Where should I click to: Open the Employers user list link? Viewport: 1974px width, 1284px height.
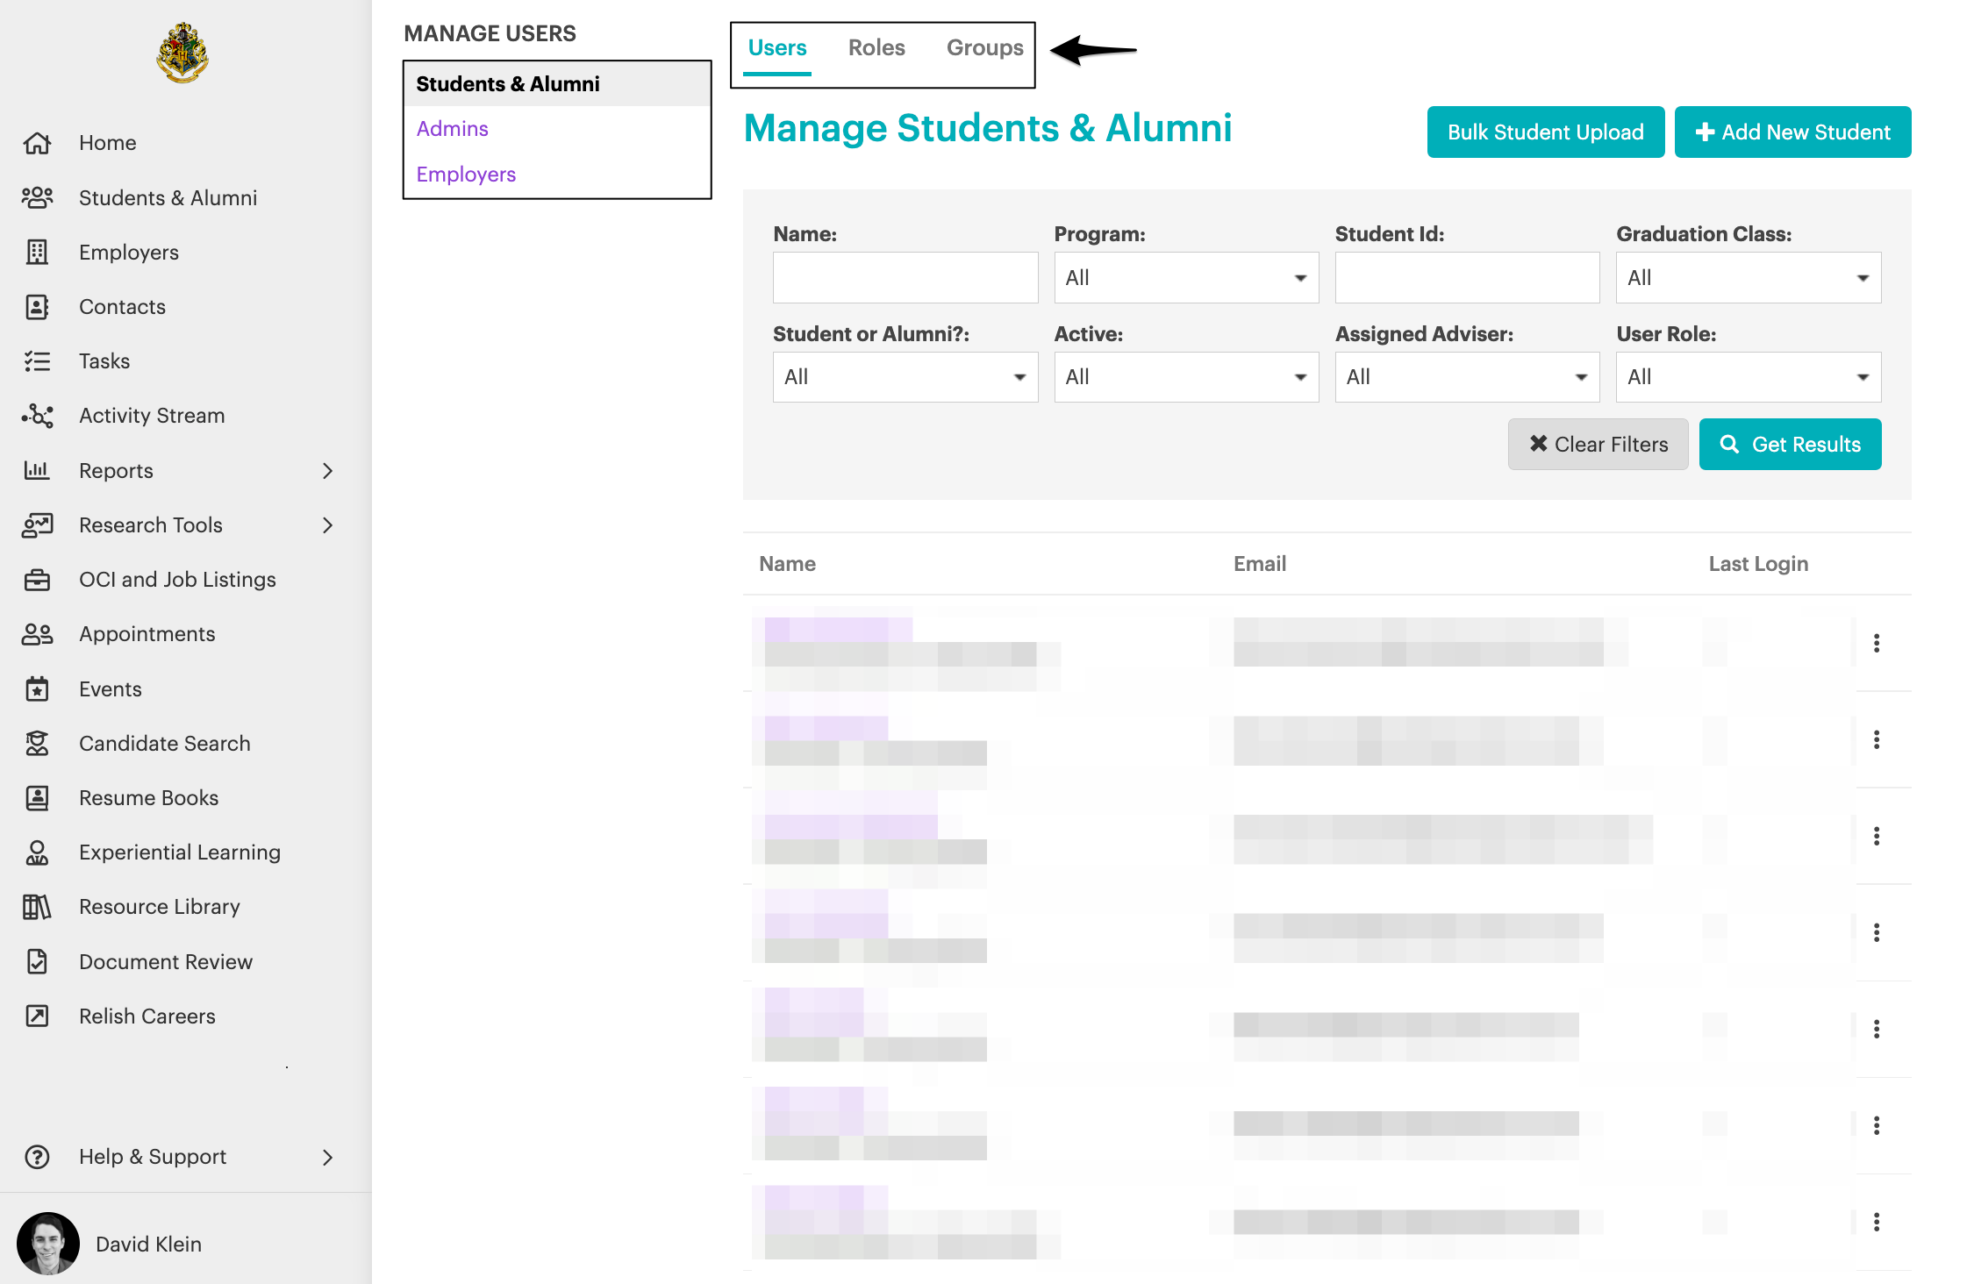coord(466,175)
